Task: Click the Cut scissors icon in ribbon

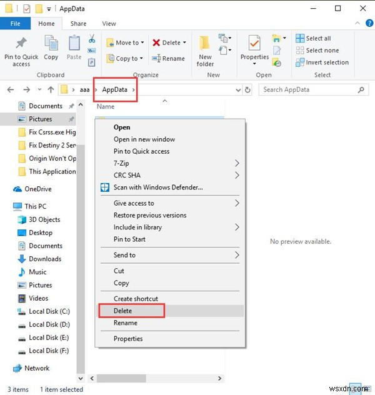Action: tap(92, 39)
